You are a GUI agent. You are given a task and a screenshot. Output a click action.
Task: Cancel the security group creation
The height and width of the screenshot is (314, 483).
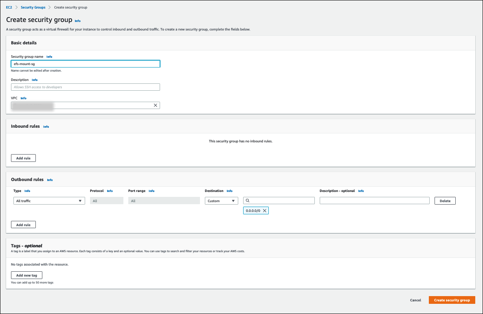pos(415,300)
